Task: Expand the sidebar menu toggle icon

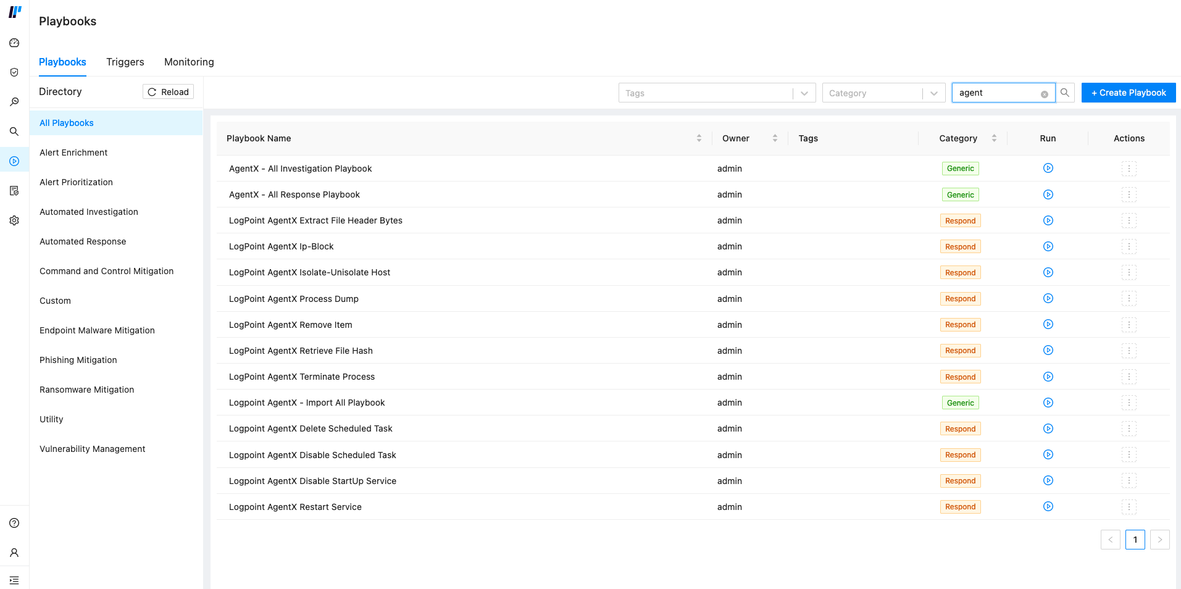Action: (14, 580)
